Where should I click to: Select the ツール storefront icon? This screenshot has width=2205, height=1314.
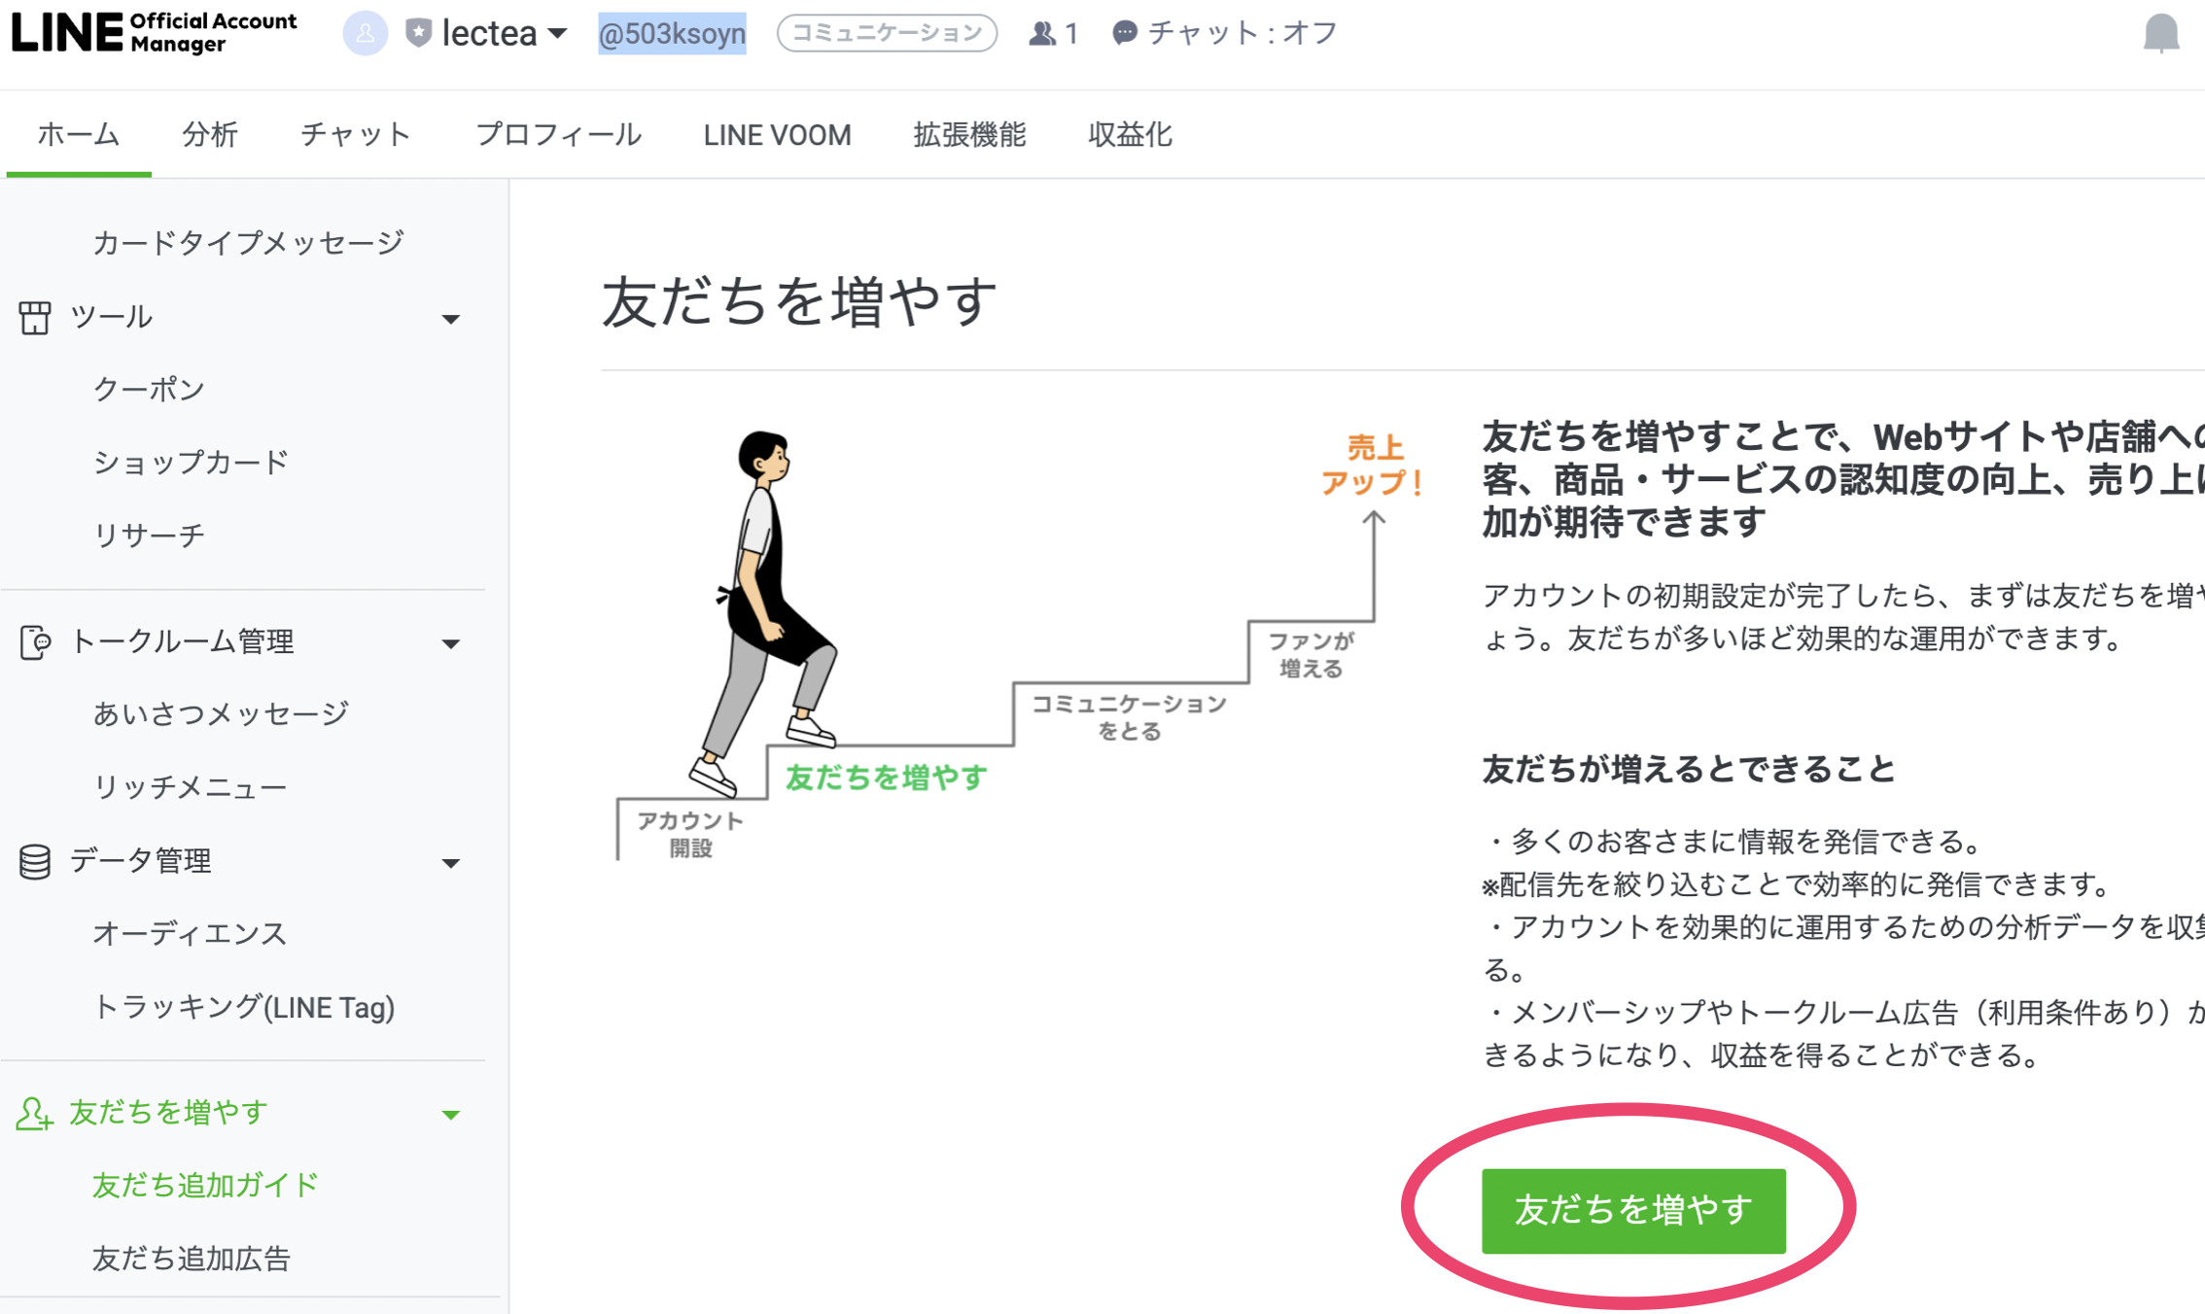[x=35, y=316]
